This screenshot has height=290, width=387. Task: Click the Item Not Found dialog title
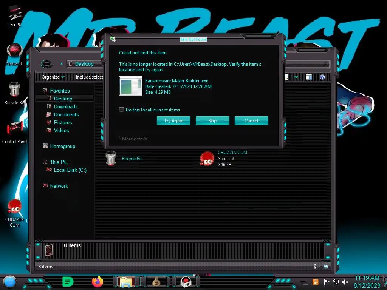click(x=193, y=39)
